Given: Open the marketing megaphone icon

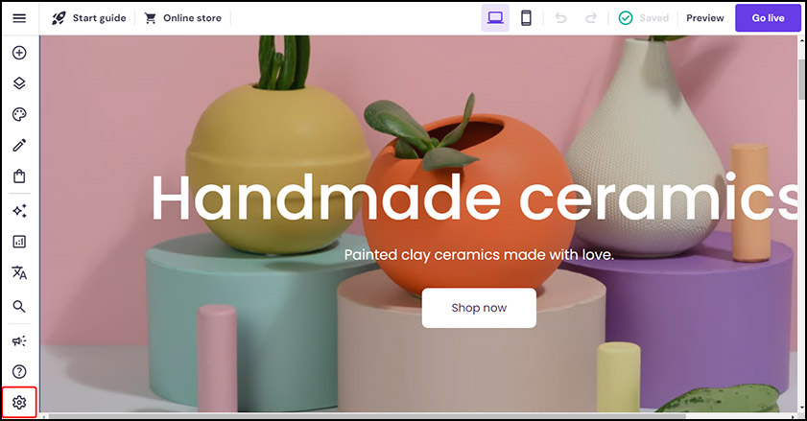Looking at the screenshot, I should 19,340.
